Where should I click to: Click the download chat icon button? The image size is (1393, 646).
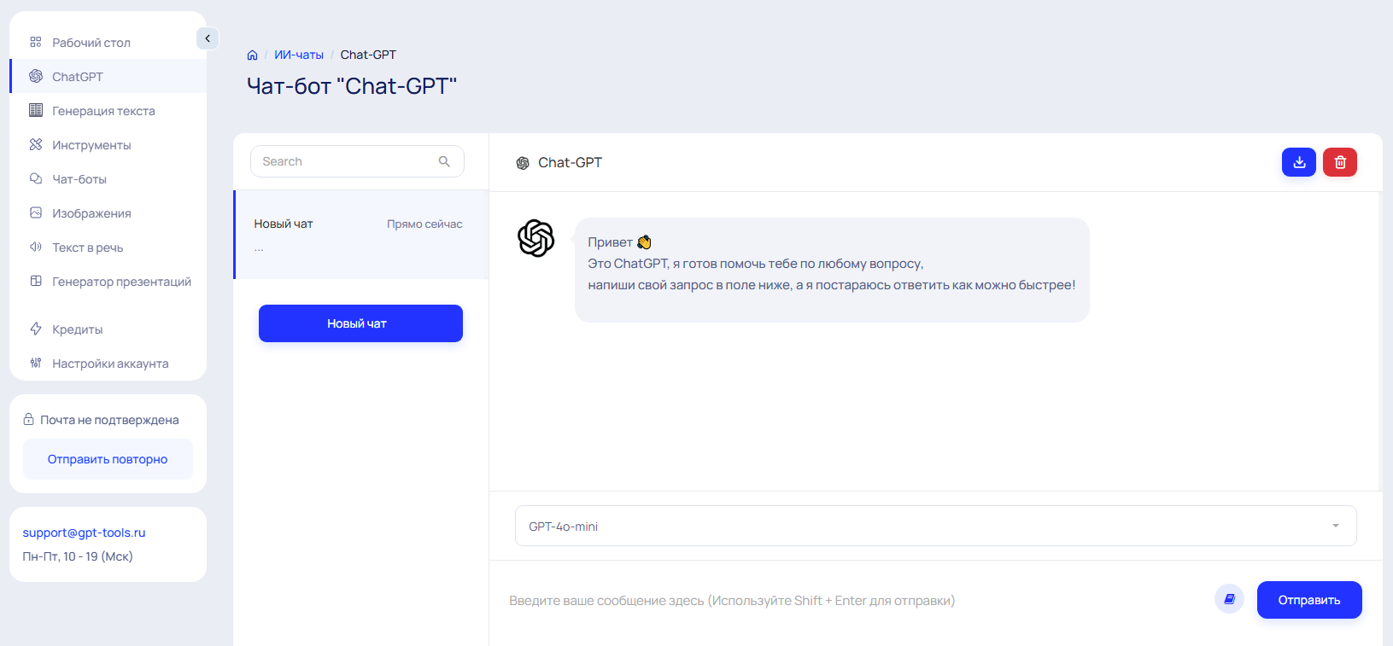coord(1298,162)
